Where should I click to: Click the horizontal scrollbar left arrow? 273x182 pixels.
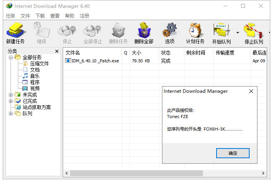point(67,173)
